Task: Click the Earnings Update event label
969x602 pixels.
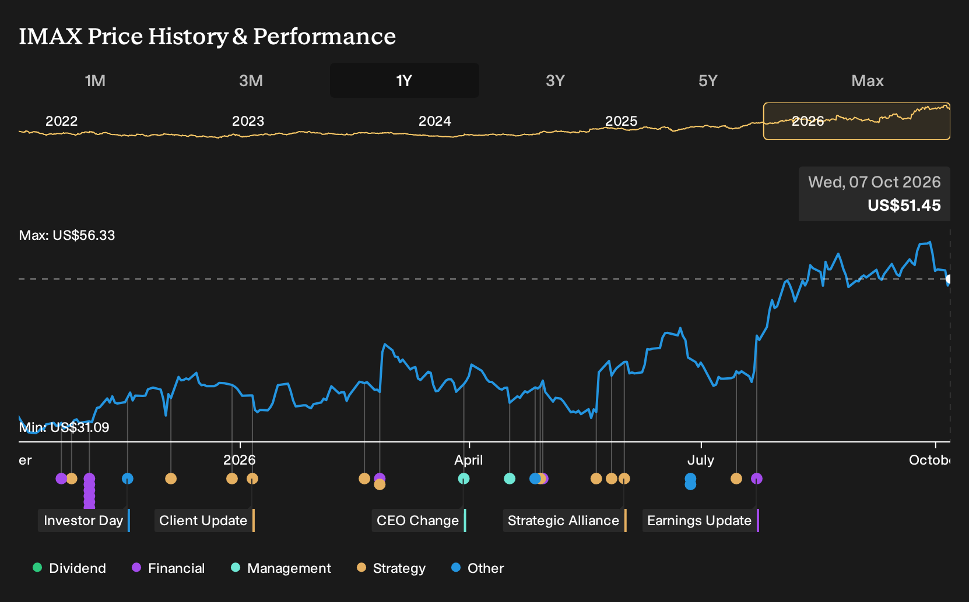Action: coord(700,520)
